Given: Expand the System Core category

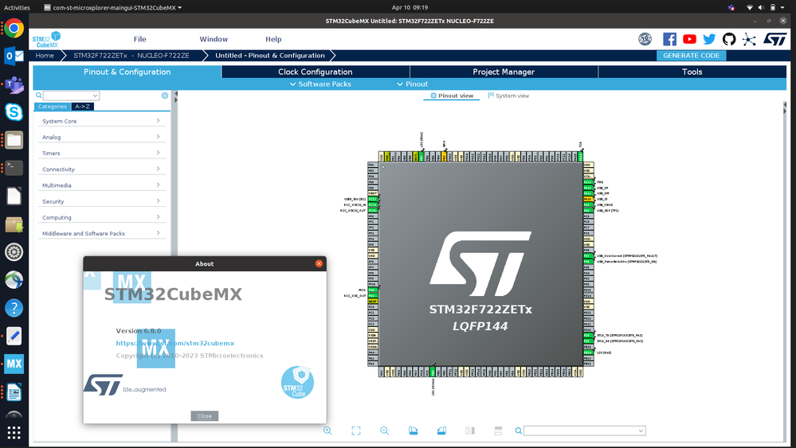Looking at the screenshot, I should click(x=101, y=121).
